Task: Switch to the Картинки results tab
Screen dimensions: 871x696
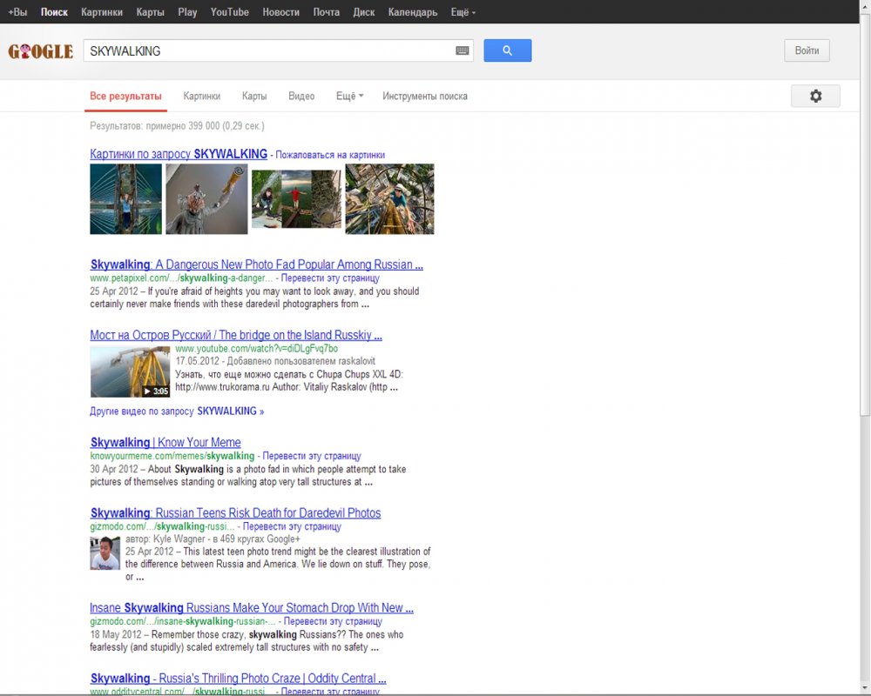Action: (x=202, y=97)
